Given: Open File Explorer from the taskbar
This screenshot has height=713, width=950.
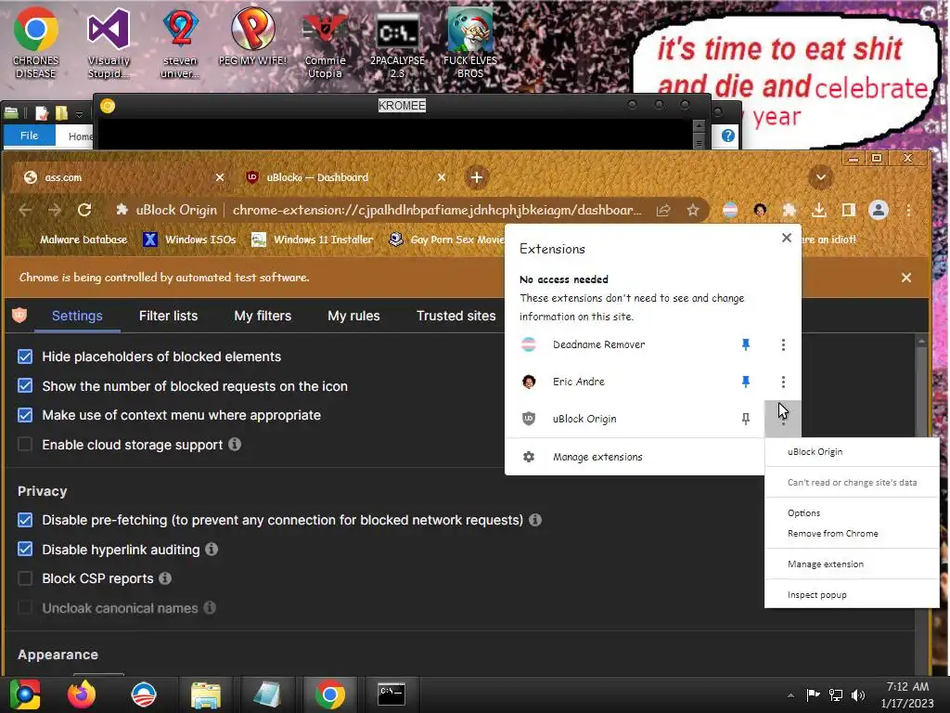Looking at the screenshot, I should 206,694.
